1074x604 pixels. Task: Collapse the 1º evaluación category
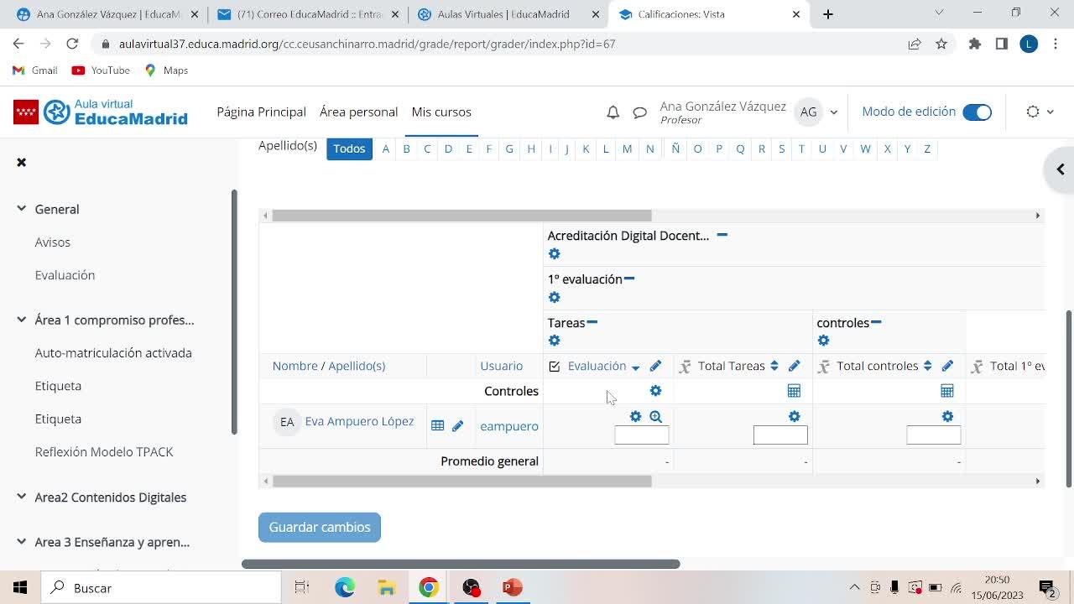click(x=629, y=279)
